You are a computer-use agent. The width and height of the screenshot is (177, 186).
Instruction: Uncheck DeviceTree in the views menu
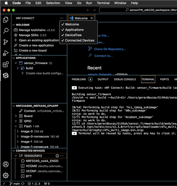tap(78, 35)
